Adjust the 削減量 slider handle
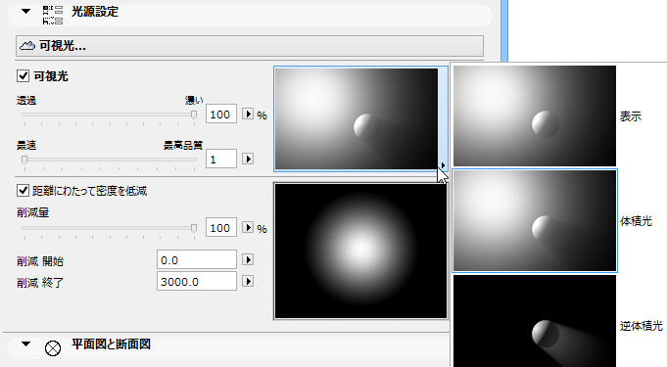667x367 pixels. [194, 228]
